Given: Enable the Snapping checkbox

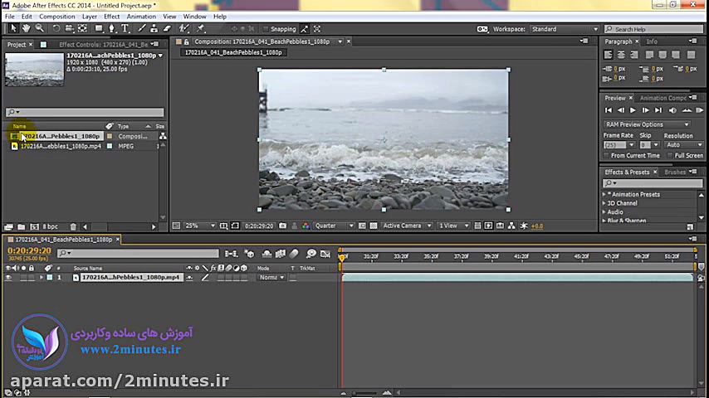Looking at the screenshot, I should click(x=266, y=29).
